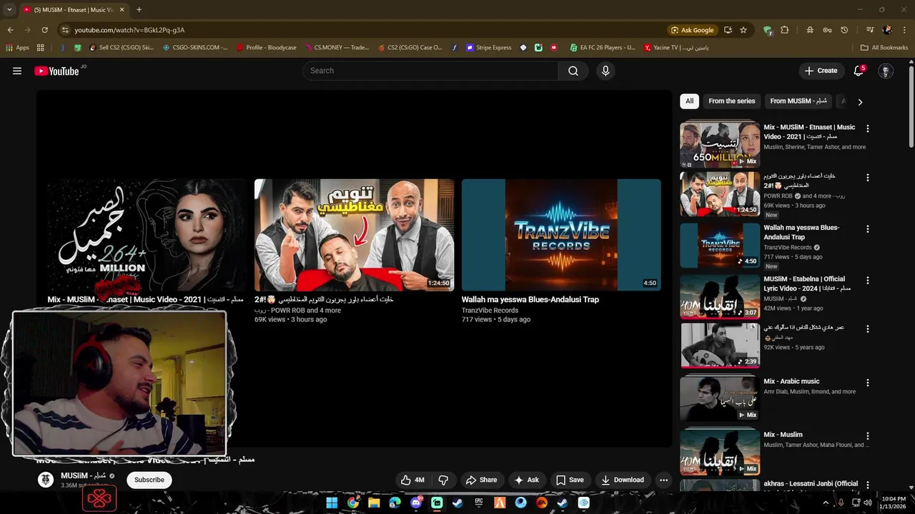Click the Share button
Screen dimensions: 915x514
pos(481,480)
